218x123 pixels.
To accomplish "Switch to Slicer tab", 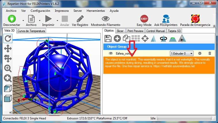I will [120, 31].
